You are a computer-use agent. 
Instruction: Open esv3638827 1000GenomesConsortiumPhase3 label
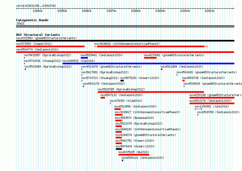pyautogui.click(x=147, y=112)
